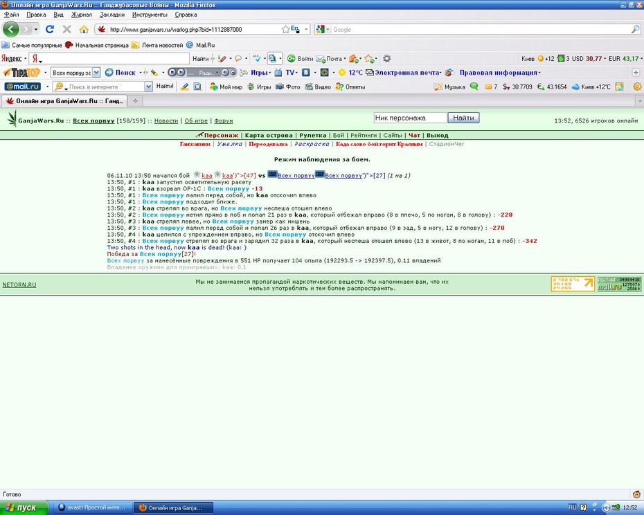Open the Закладки menu

pyautogui.click(x=112, y=15)
